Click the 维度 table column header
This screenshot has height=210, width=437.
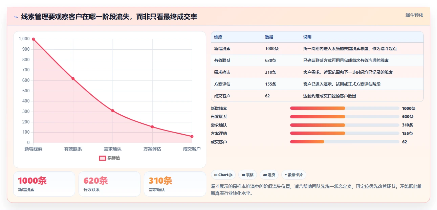[218, 37]
